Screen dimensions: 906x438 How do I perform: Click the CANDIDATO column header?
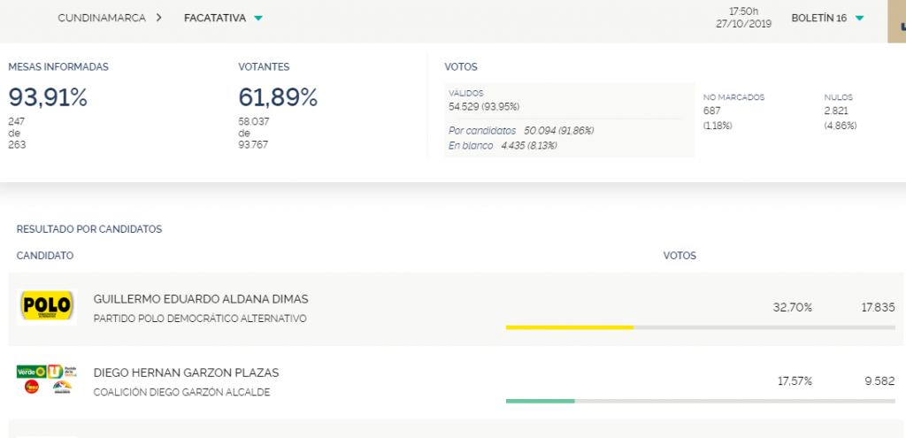coord(45,256)
